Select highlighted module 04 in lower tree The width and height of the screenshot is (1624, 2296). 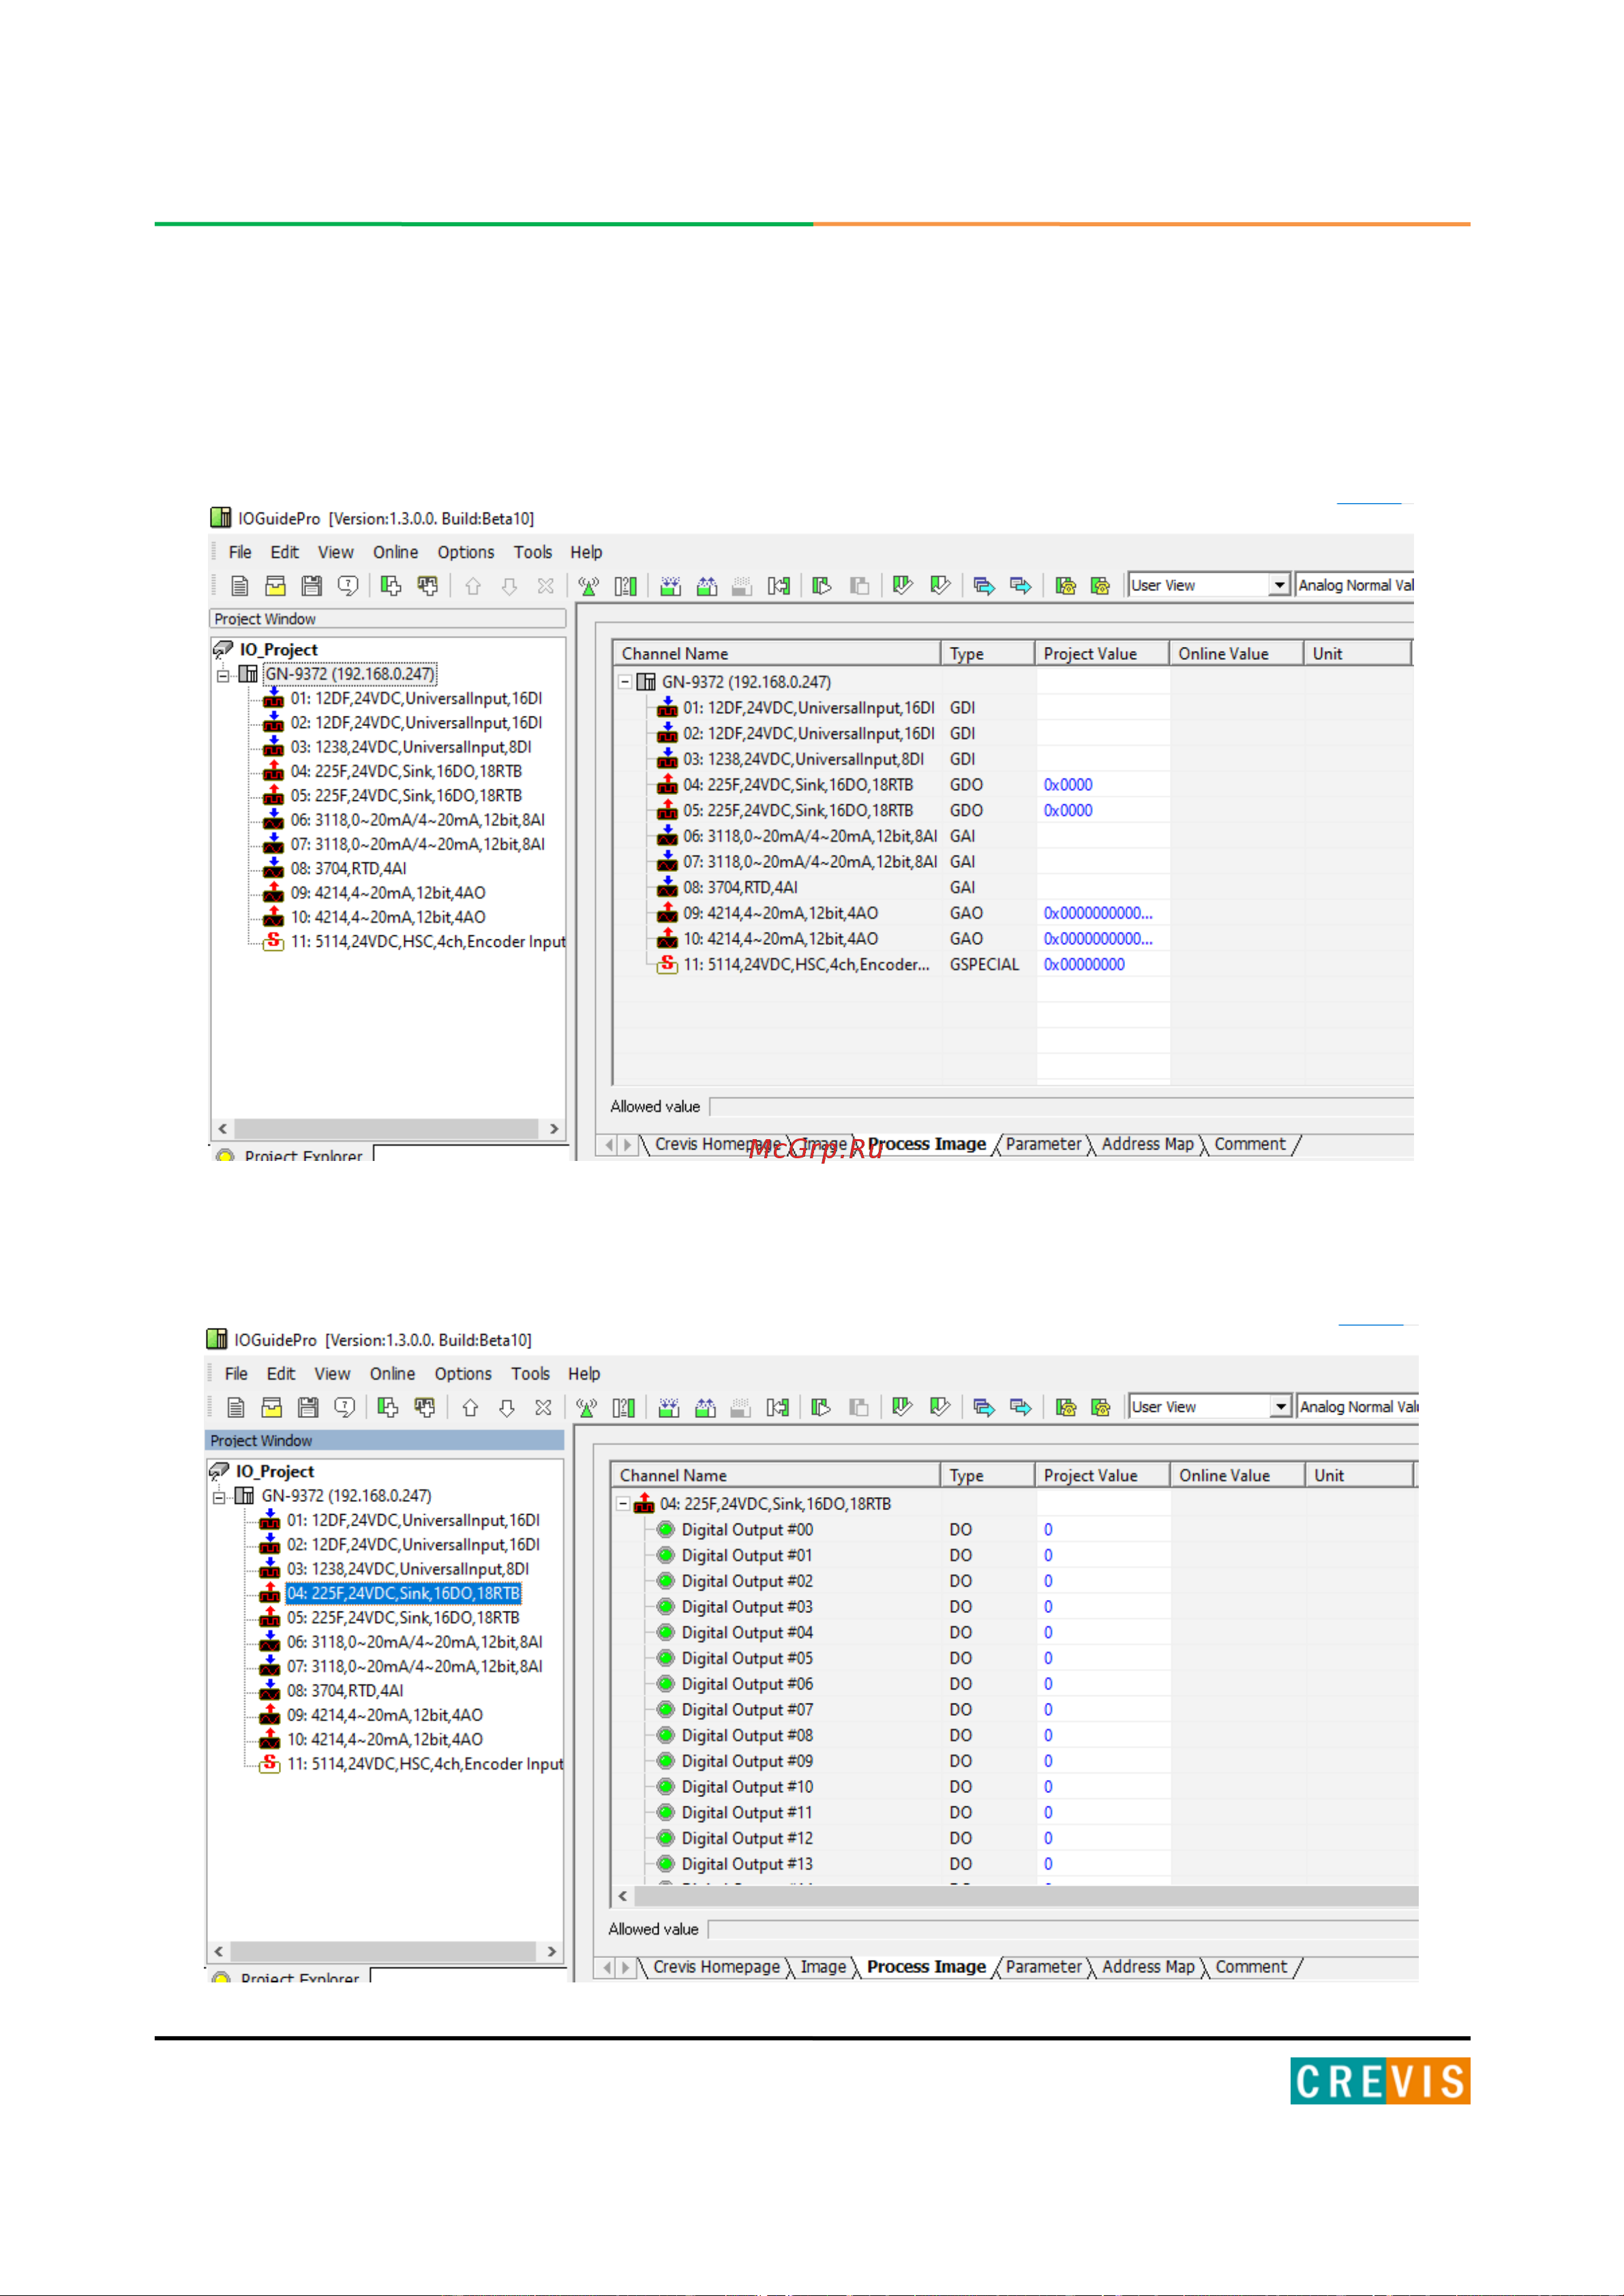pyautogui.click(x=404, y=1594)
